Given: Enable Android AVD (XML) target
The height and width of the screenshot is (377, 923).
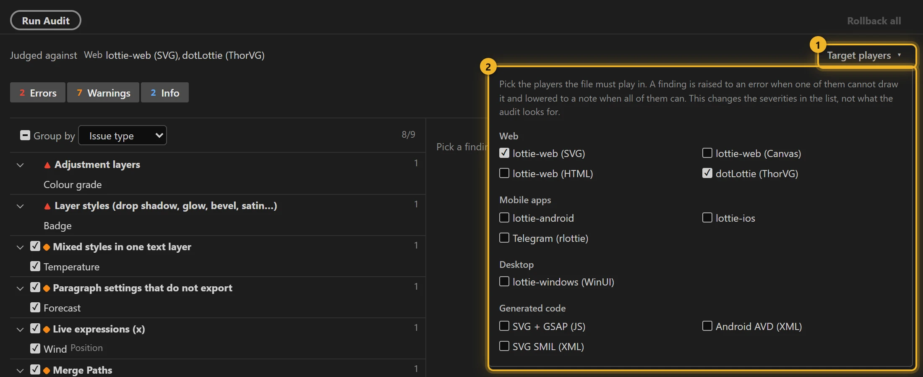Looking at the screenshot, I should click(x=707, y=326).
